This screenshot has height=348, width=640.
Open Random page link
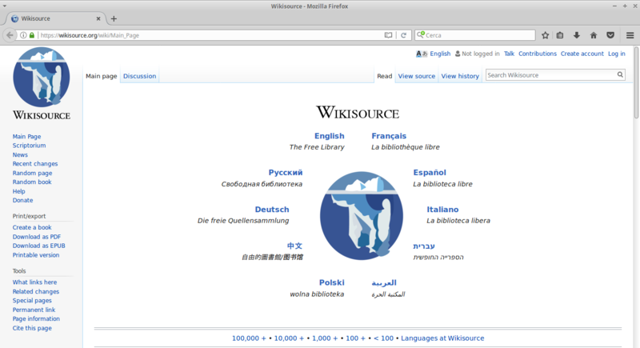(32, 173)
